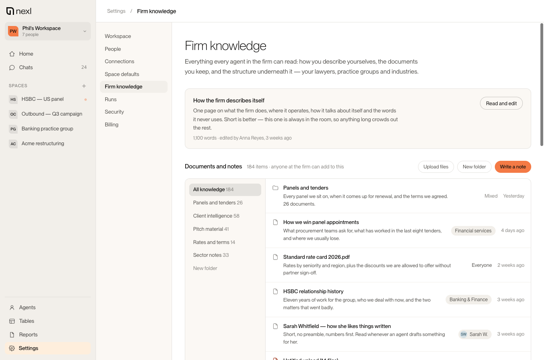
Task: Open the Reports document icon
Action: (x=12, y=335)
